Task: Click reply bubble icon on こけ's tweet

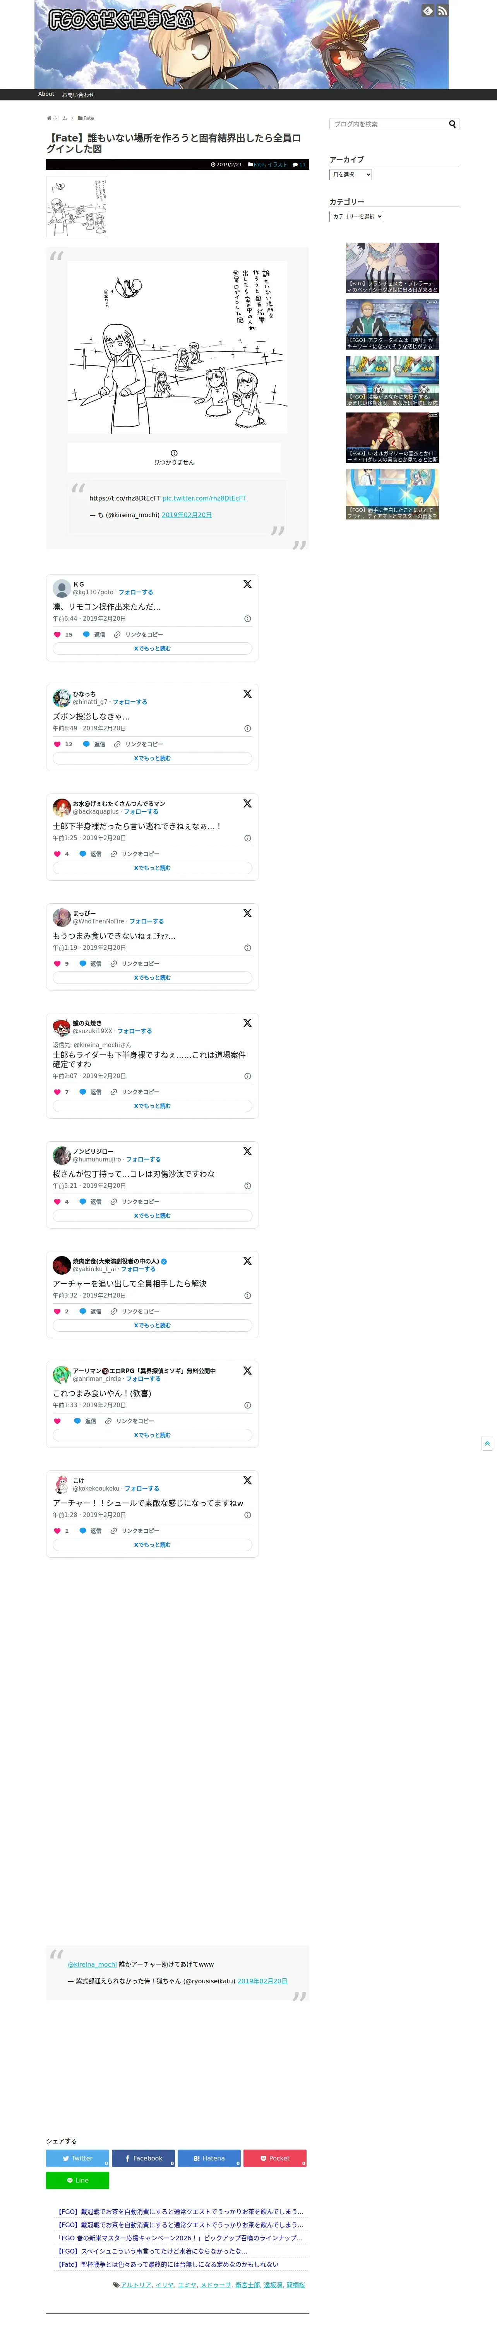Action: point(83,1531)
